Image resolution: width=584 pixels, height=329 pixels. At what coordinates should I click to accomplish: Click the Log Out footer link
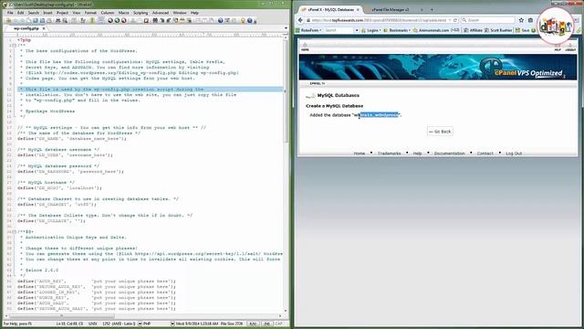coord(514,154)
